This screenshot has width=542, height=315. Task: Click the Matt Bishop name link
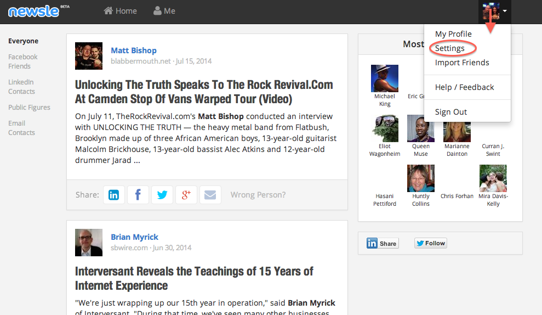pyautogui.click(x=133, y=50)
